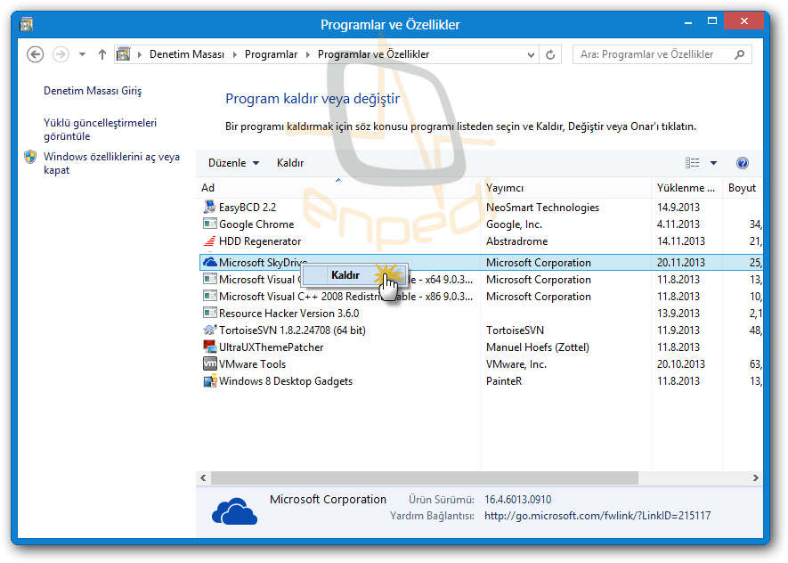The width and height of the screenshot is (788, 563).
Task: Click horizontal scrollbar left arrow
Action: 203,478
